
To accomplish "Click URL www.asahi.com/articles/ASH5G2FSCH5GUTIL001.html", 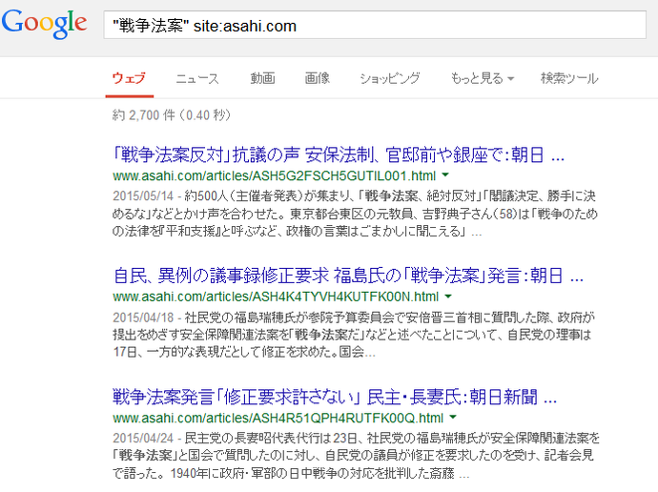I will pos(275,175).
